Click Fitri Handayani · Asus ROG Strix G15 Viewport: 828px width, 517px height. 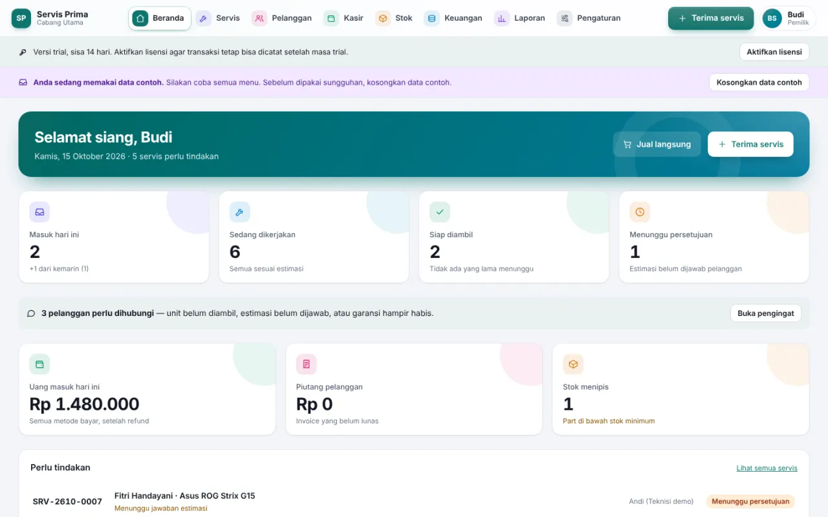point(184,496)
